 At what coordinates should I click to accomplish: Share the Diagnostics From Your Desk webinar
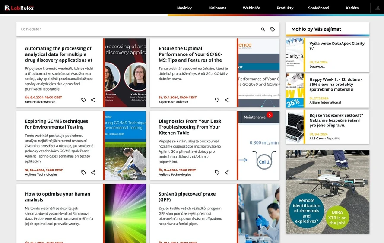[x=226, y=172]
